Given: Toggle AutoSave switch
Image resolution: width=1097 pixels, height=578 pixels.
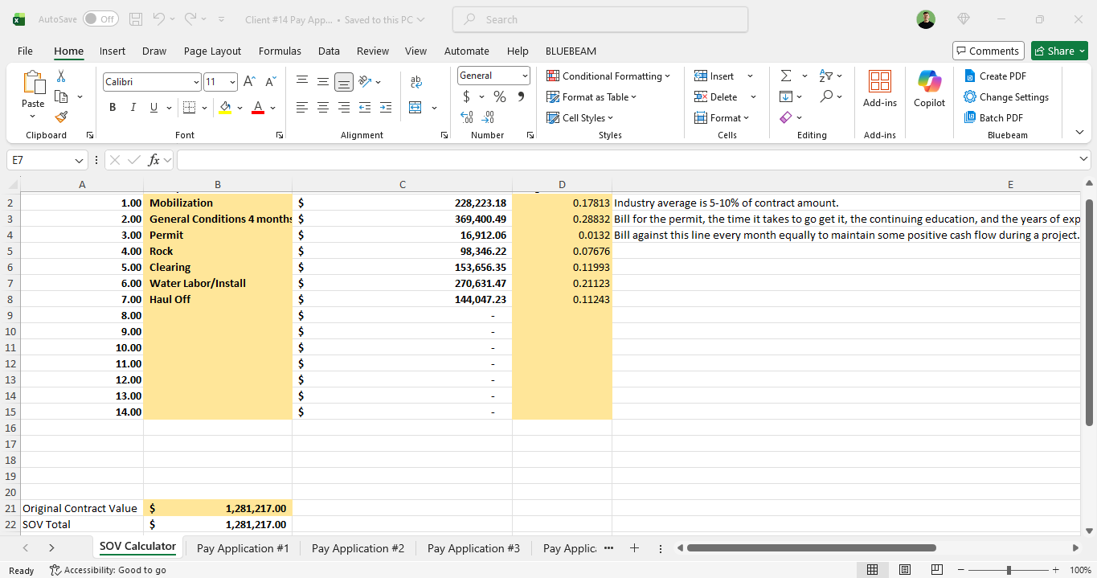Looking at the screenshot, I should (100, 19).
